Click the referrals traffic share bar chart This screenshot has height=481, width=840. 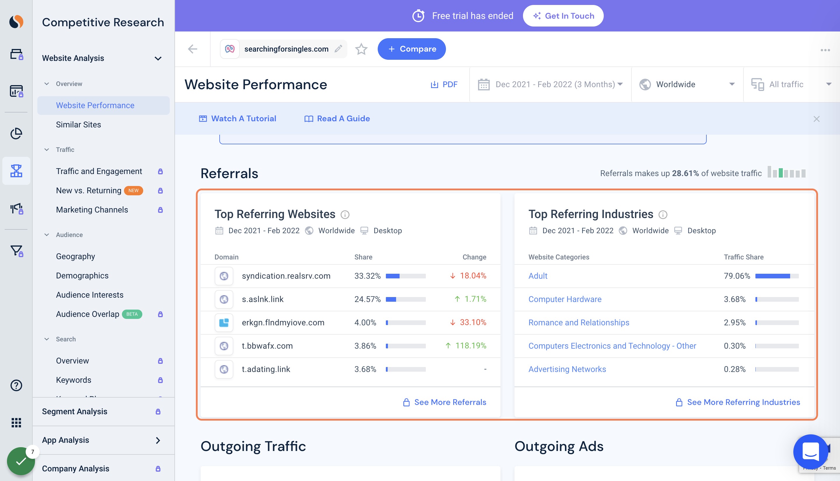click(x=786, y=172)
